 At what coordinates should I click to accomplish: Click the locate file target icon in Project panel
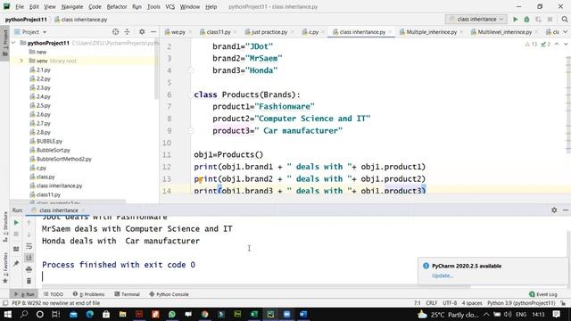[x=115, y=32]
